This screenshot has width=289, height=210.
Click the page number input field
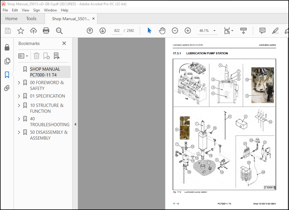pos(117,30)
